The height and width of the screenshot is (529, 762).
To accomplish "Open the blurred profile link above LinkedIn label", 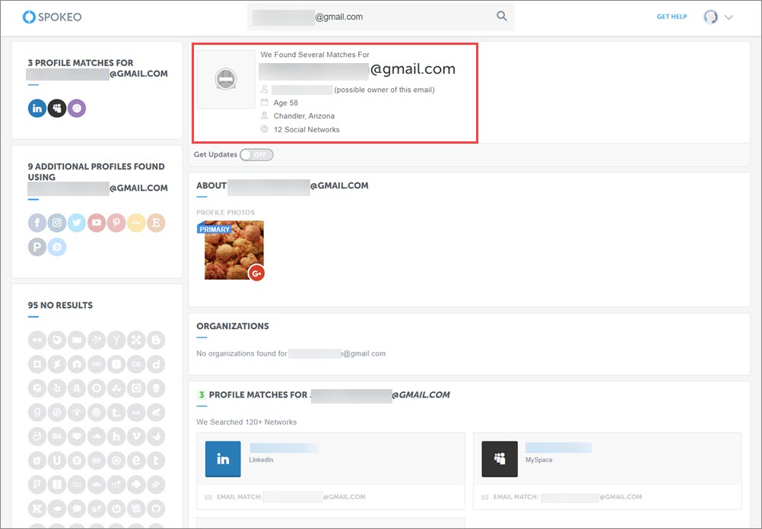I will tap(284, 448).
